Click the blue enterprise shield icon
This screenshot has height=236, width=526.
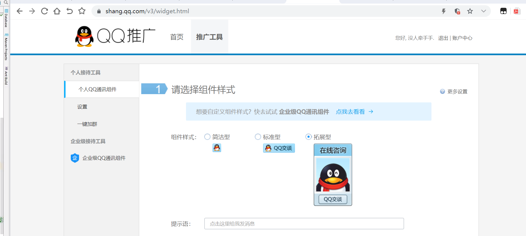(75, 158)
